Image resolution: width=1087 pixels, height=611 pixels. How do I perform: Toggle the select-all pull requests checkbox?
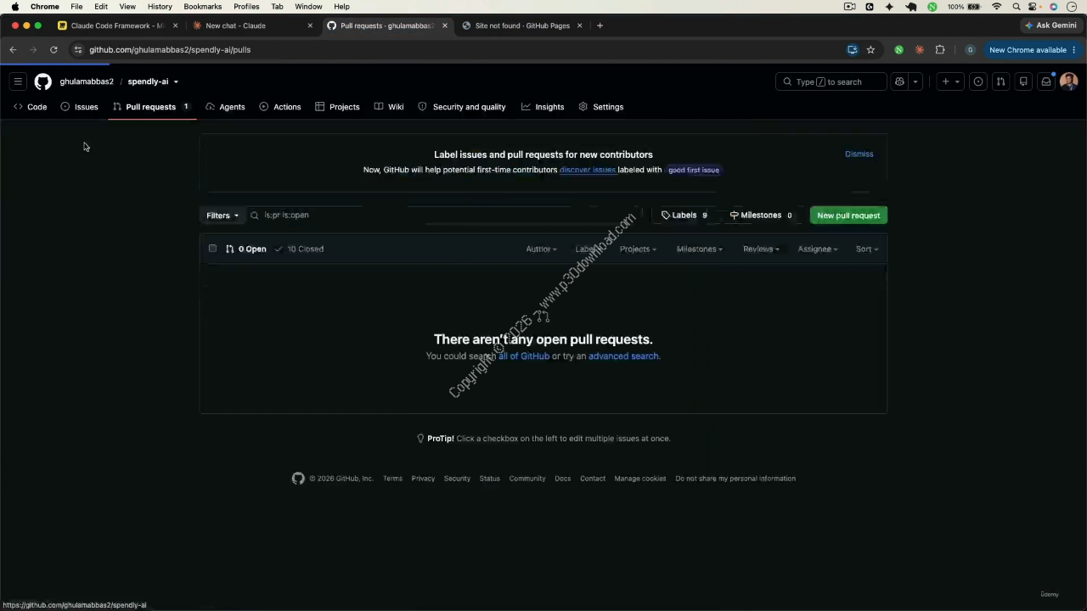(212, 249)
